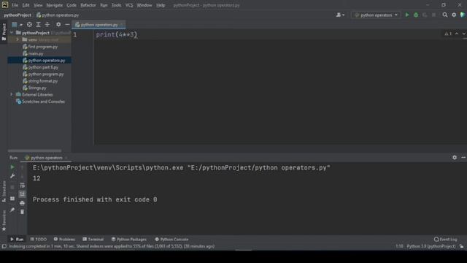Open Python Packages tool window
Viewport: 467px width, 263px height.
click(129, 239)
